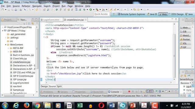Click the Debug bug icon in toolbar
The image size is (195, 109).
click(84, 9)
